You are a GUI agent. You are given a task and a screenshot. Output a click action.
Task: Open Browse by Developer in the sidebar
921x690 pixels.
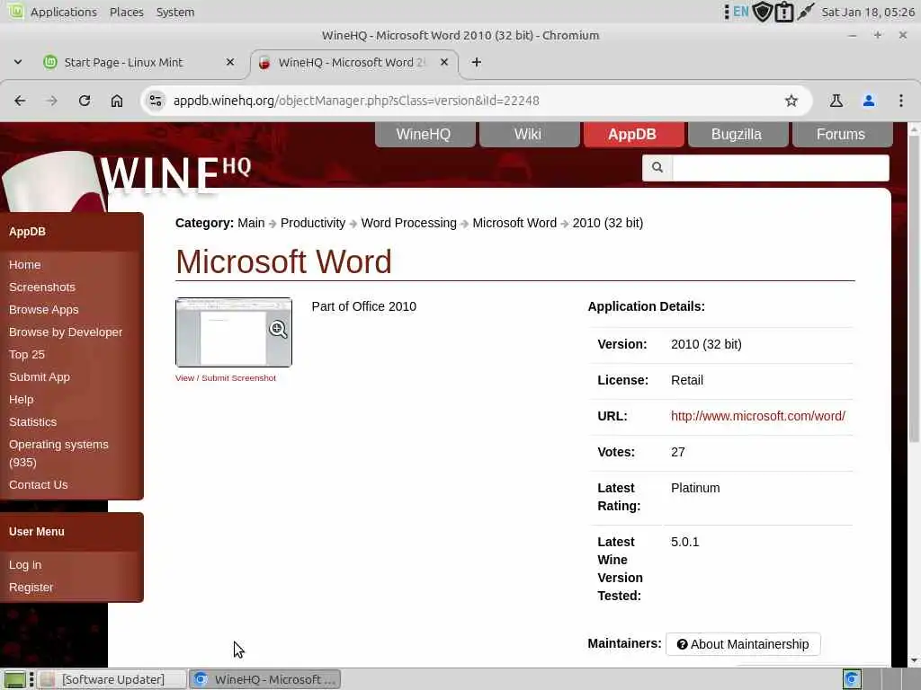[x=66, y=332]
